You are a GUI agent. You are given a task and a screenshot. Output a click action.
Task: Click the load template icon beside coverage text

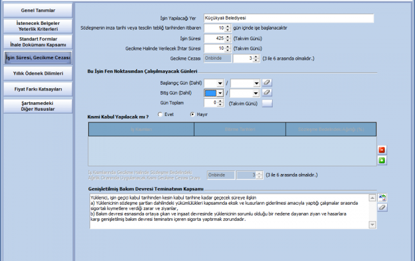(x=382, y=198)
